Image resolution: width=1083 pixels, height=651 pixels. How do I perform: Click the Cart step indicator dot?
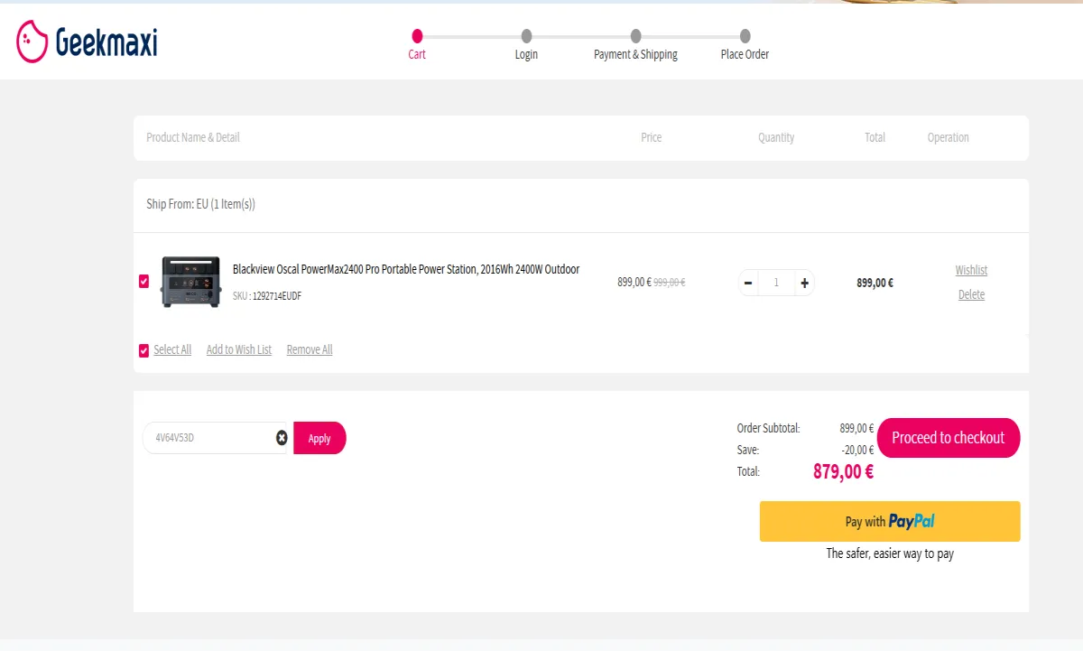(x=417, y=37)
